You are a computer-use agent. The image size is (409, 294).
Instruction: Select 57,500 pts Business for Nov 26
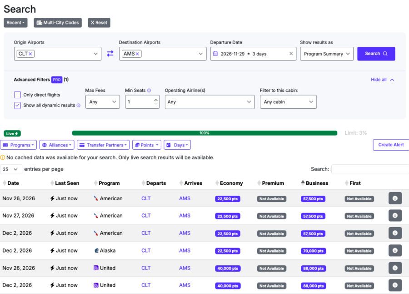(x=313, y=199)
